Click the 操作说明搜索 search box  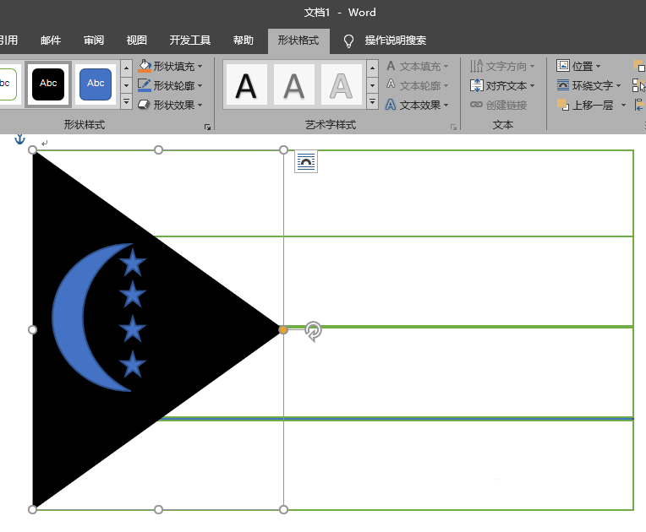click(395, 41)
